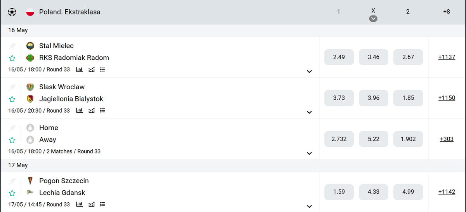Click the Poland flag icon
Viewport: 466px width, 212px height.
coord(30,12)
